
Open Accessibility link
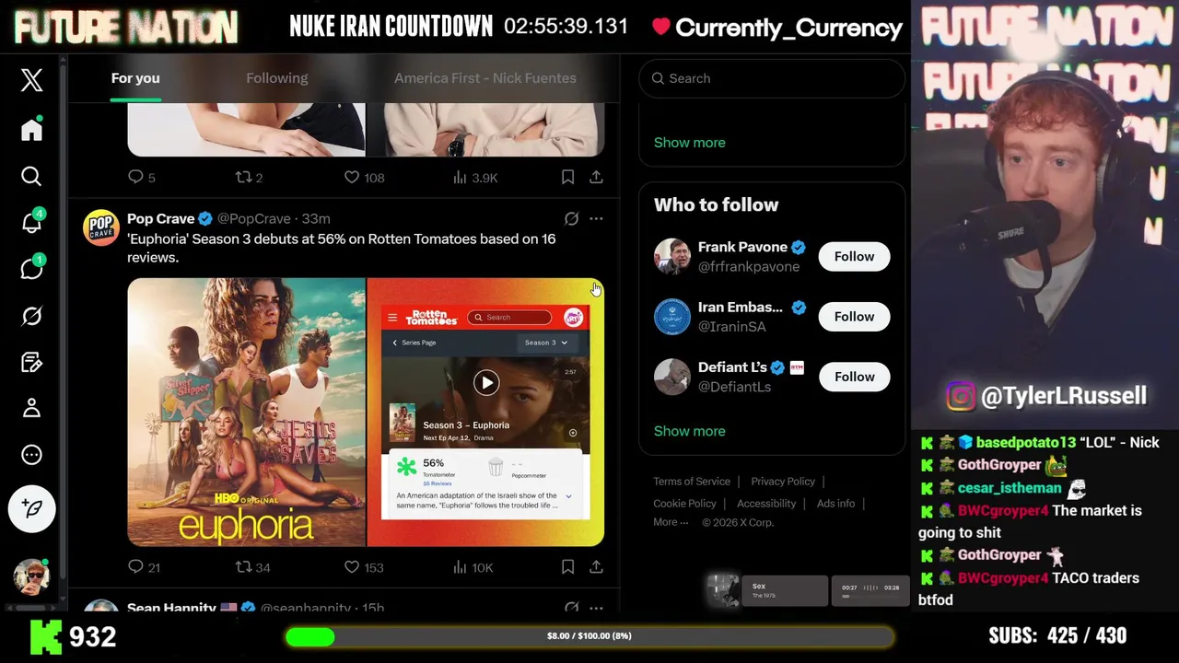pos(765,504)
